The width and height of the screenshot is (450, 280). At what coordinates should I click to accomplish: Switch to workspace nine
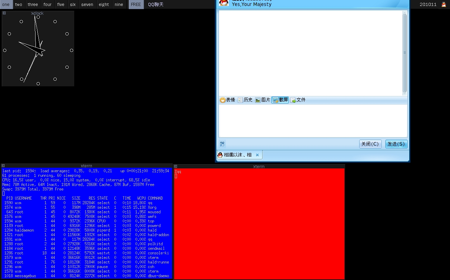[119, 5]
